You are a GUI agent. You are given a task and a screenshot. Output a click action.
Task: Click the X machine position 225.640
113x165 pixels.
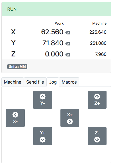click(x=98, y=32)
